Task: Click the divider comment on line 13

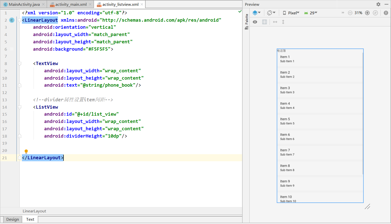Action: (73, 100)
